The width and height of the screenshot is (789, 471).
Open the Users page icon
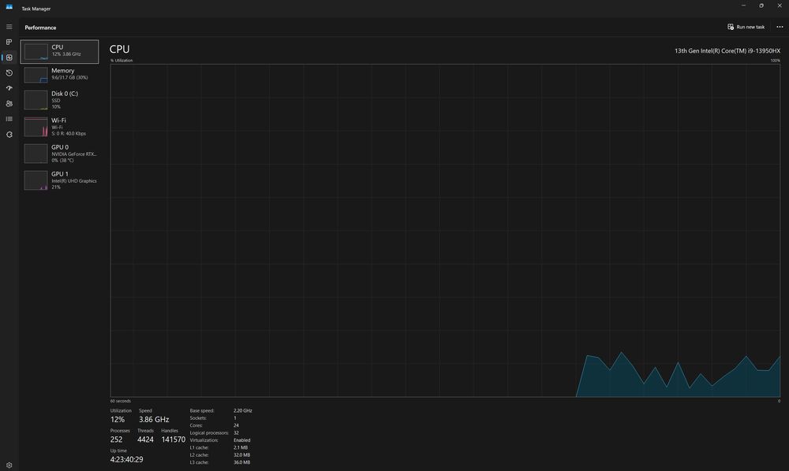tap(9, 103)
